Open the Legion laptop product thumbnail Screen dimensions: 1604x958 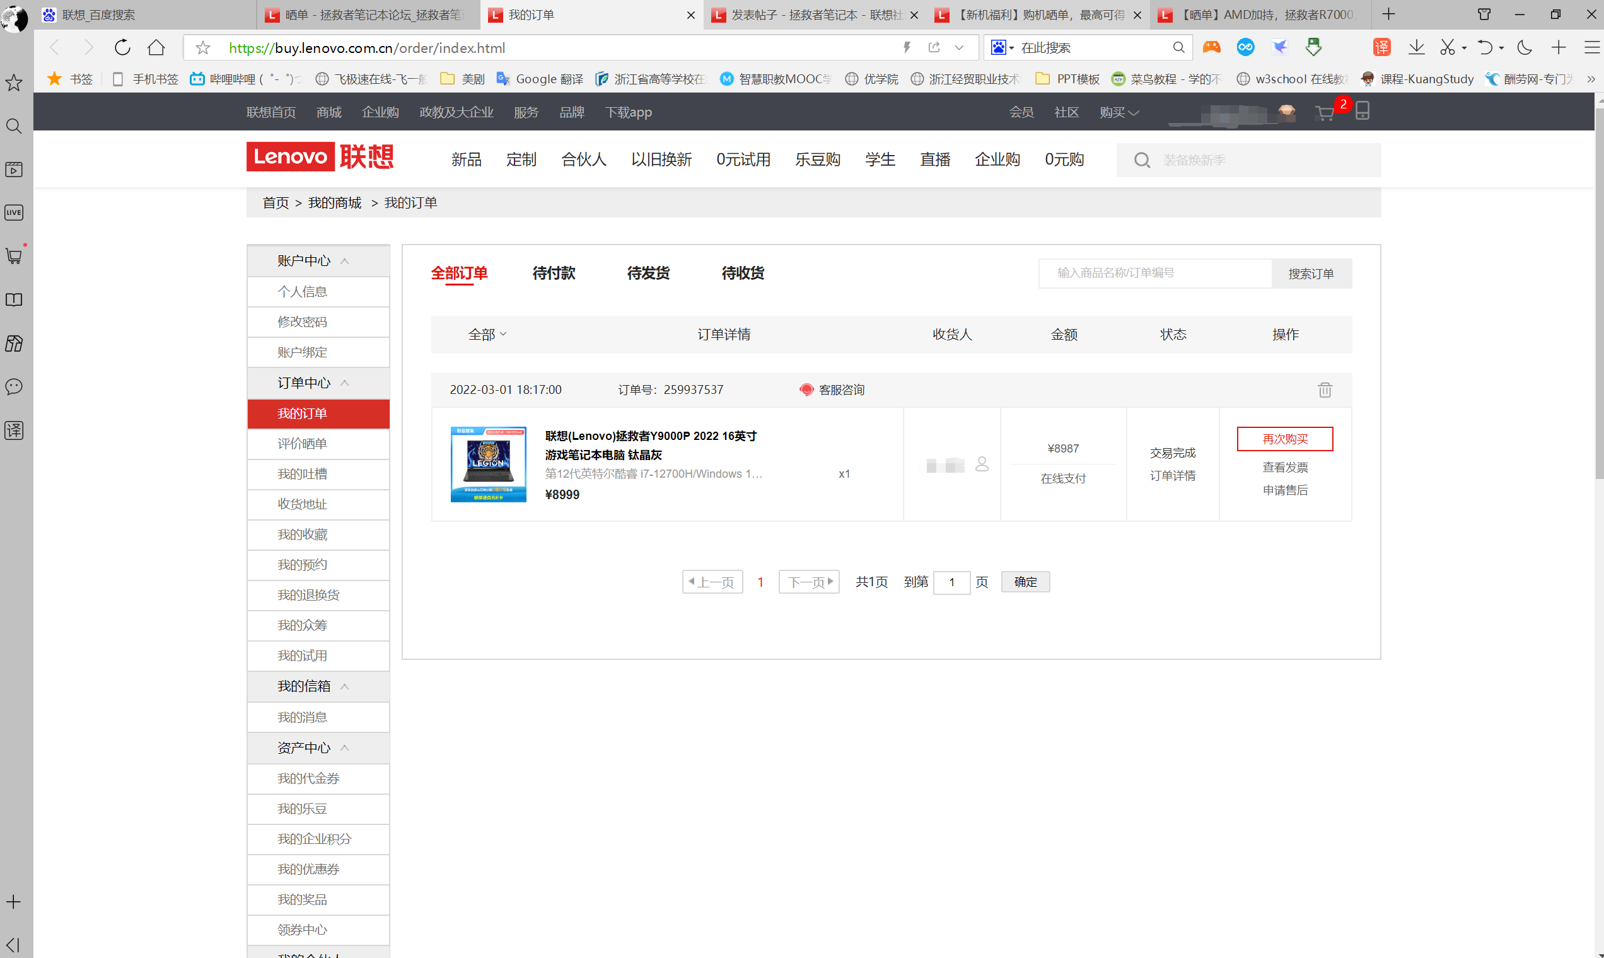(488, 464)
